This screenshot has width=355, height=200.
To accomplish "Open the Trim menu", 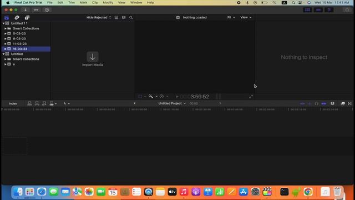I will pos(72,3).
